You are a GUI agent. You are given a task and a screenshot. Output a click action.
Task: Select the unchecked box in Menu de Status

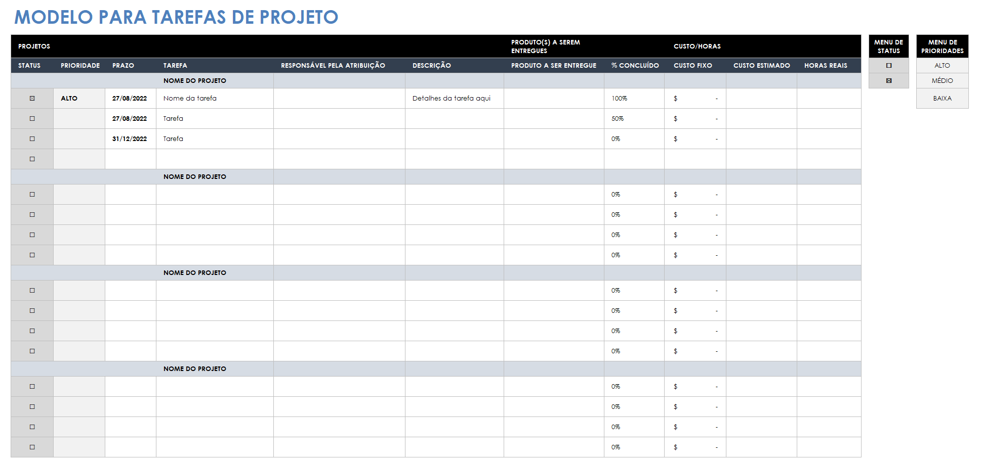pyautogui.click(x=889, y=66)
